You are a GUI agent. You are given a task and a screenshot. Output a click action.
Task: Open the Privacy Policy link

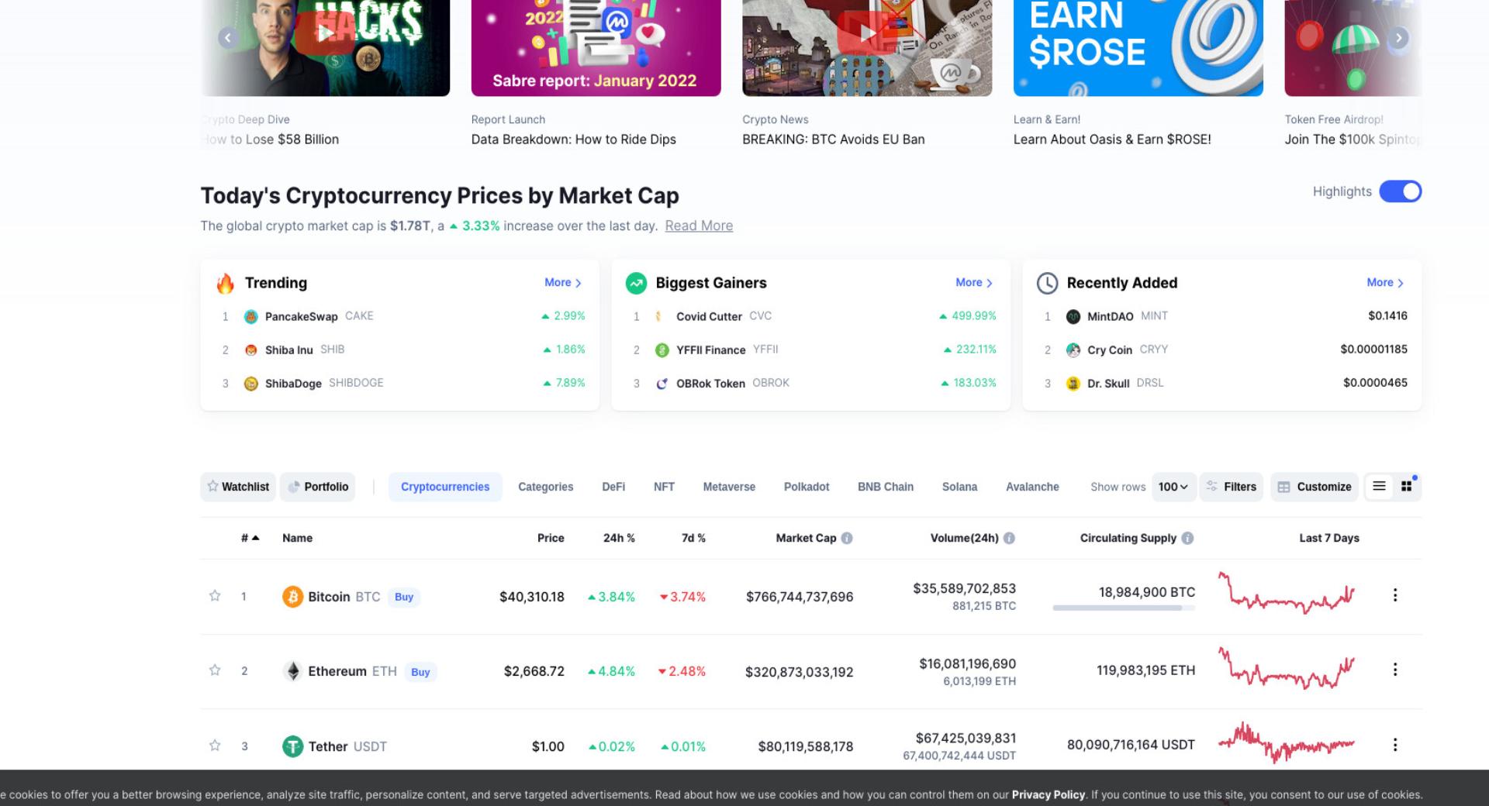pos(1049,794)
